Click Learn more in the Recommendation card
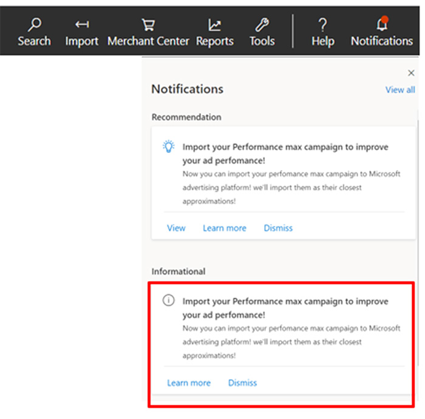Screen dimensions: 425x419 [225, 228]
